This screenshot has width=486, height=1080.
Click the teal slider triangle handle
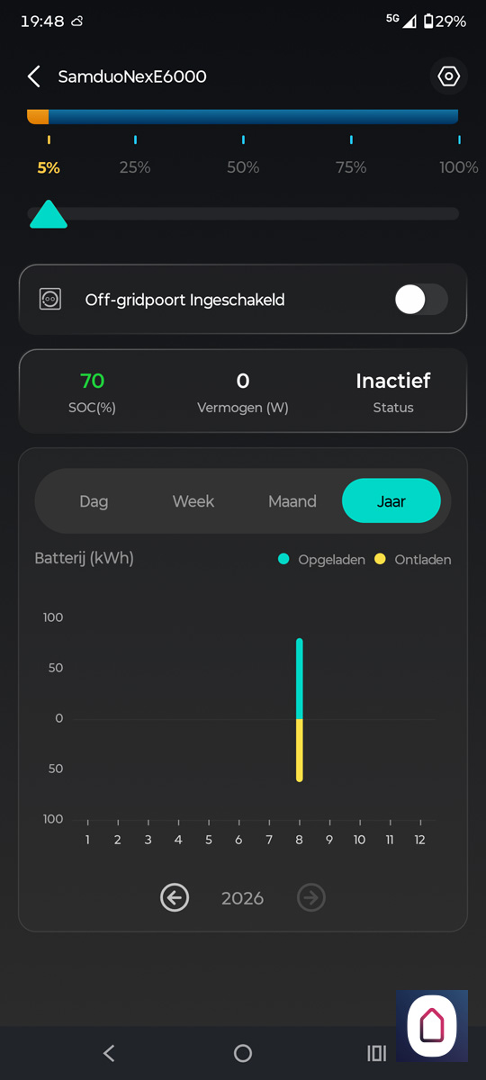point(49,214)
